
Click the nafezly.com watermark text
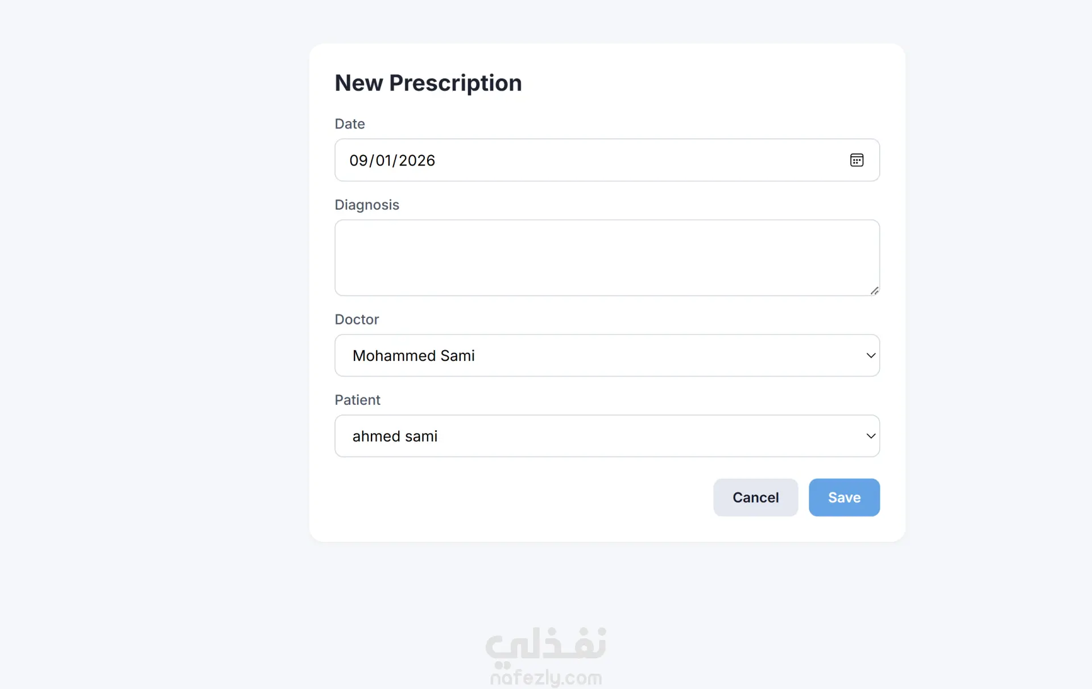tap(546, 678)
